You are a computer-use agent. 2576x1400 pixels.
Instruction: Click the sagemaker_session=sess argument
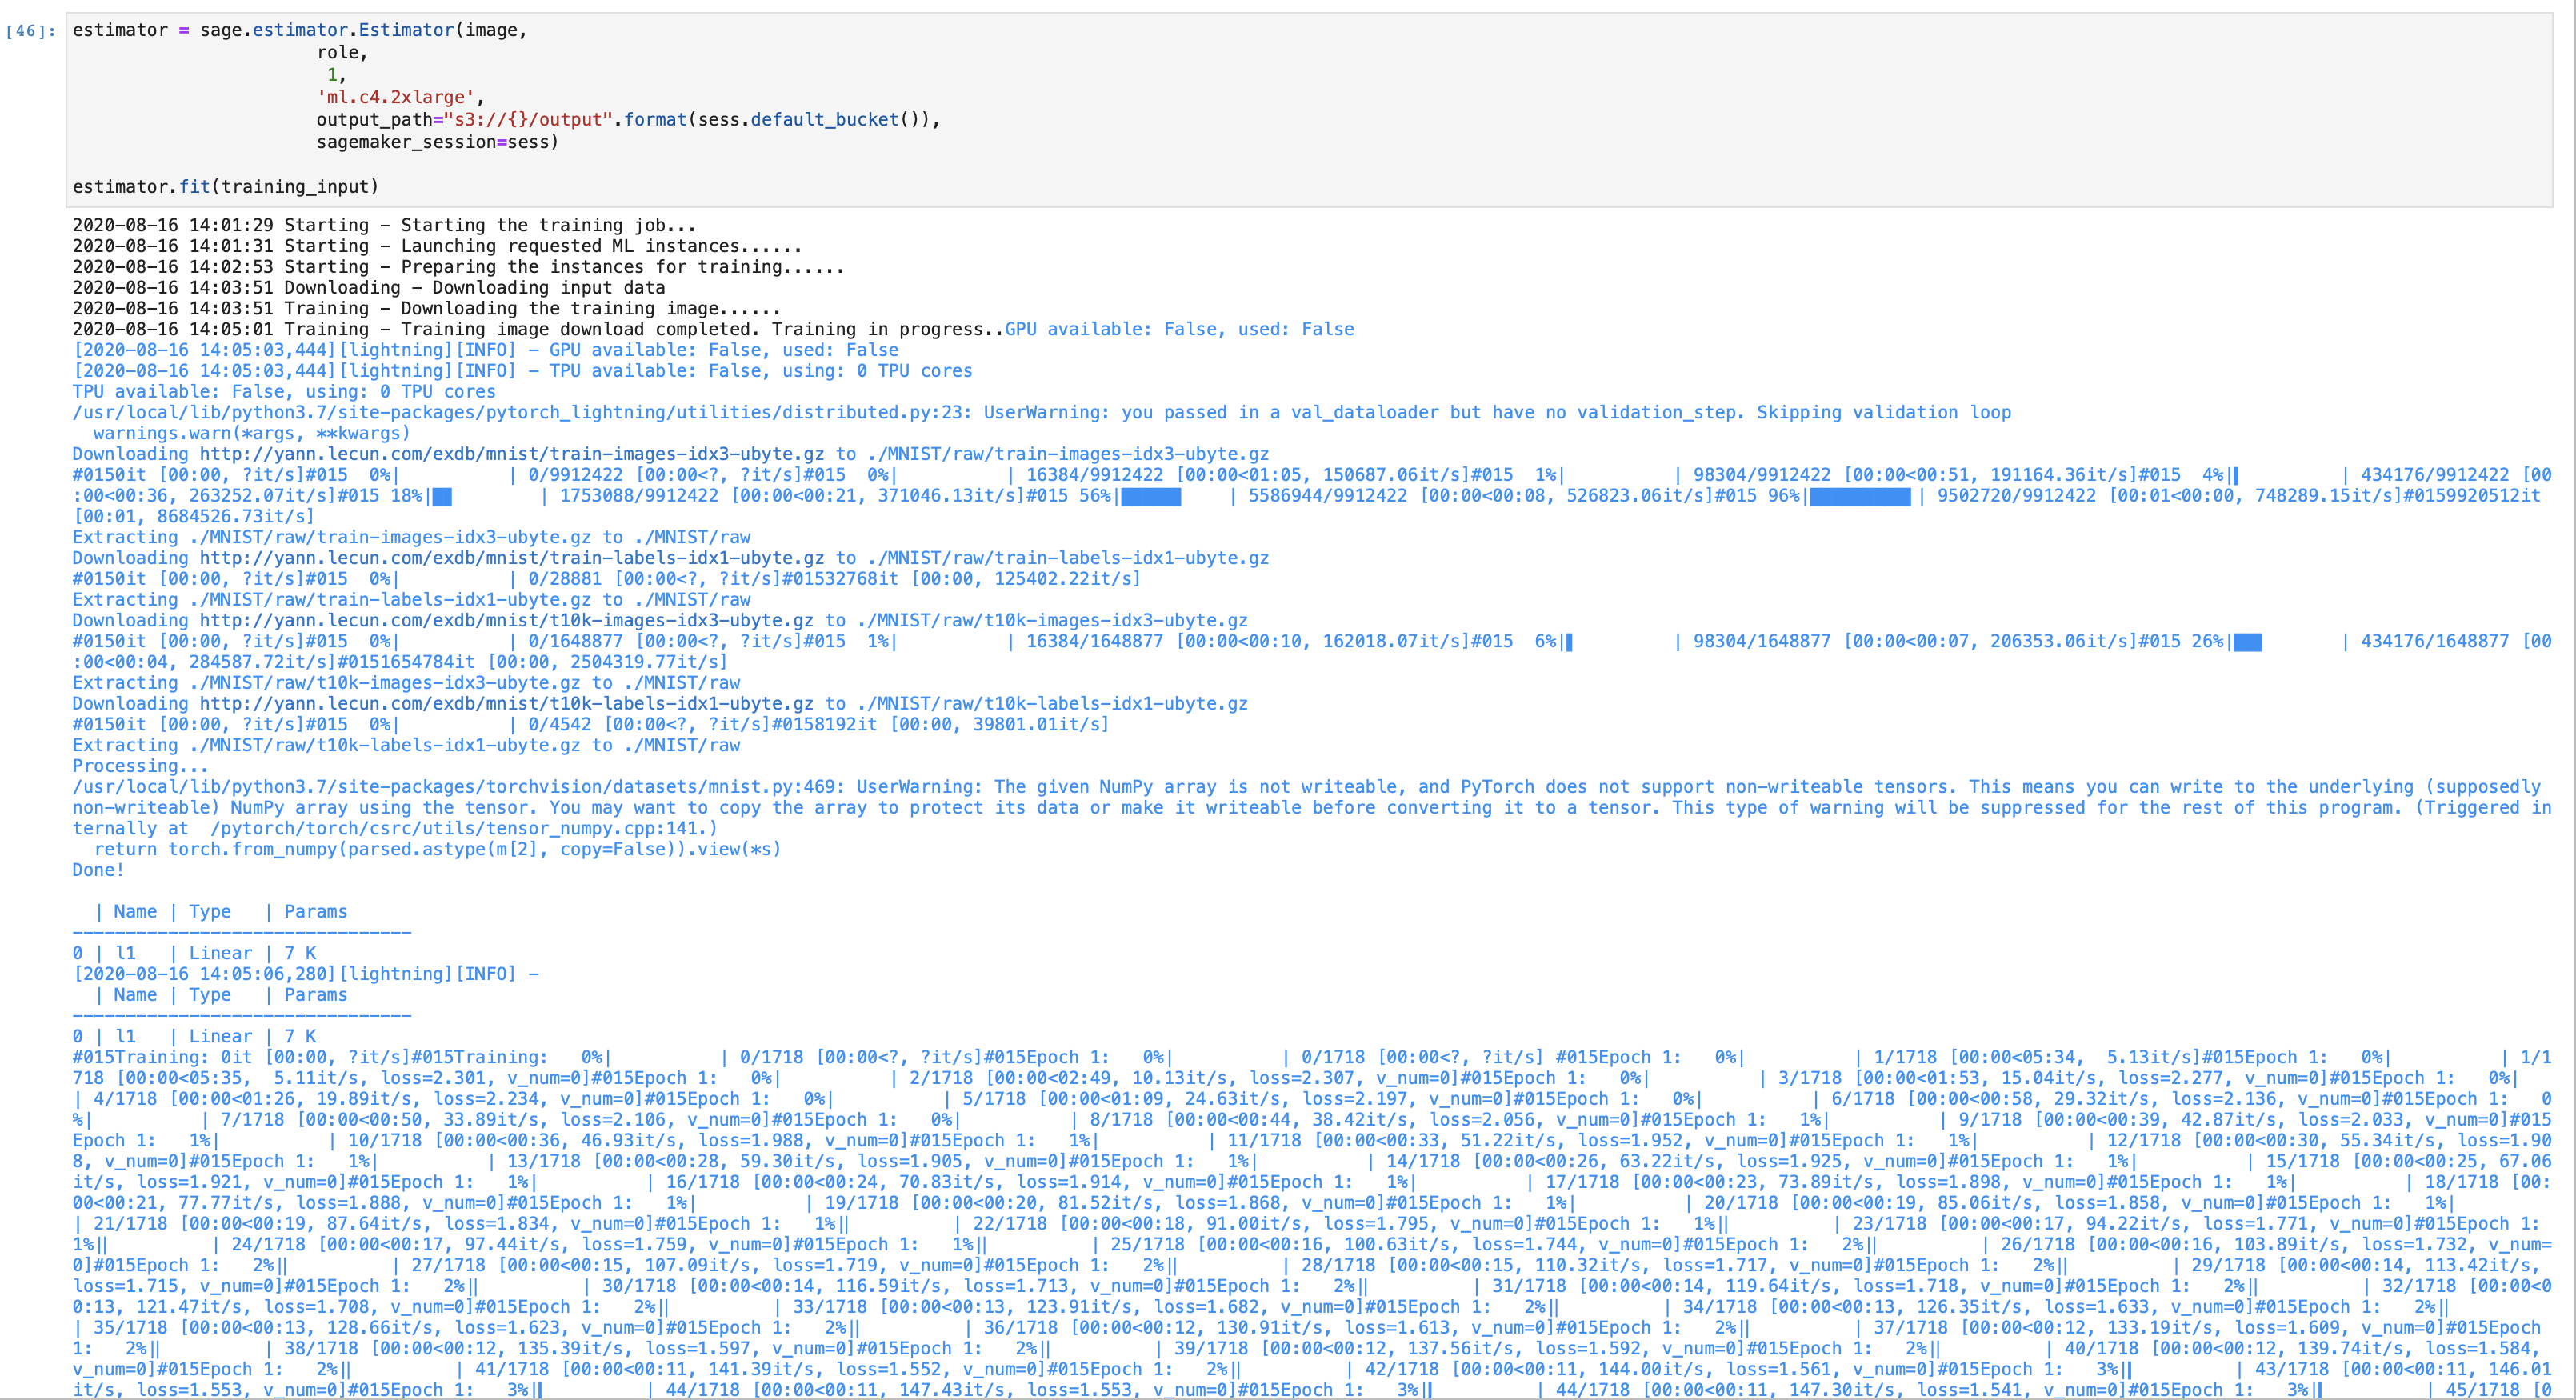435,141
